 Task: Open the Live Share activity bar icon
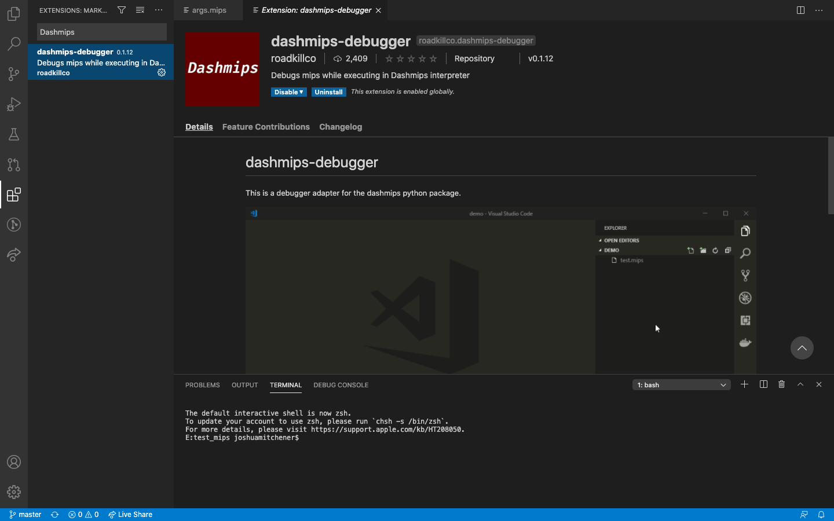[14, 255]
